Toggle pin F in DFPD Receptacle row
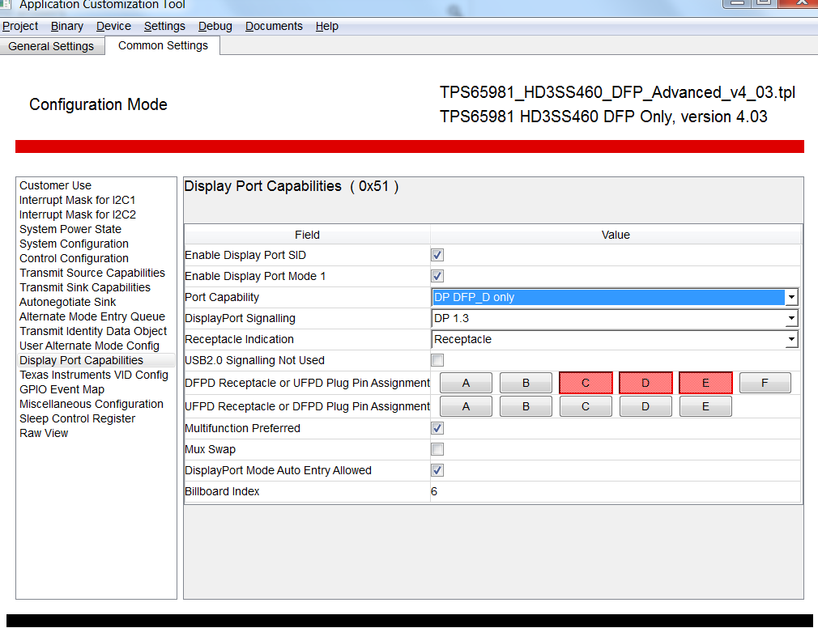This screenshot has height=628, width=818. point(765,383)
